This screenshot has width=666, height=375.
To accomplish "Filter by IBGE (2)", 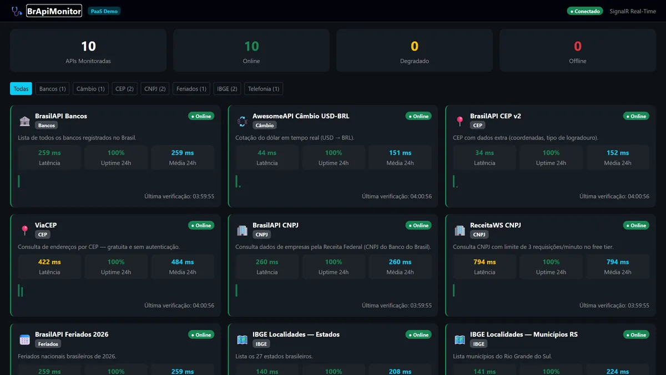I will click(x=228, y=89).
